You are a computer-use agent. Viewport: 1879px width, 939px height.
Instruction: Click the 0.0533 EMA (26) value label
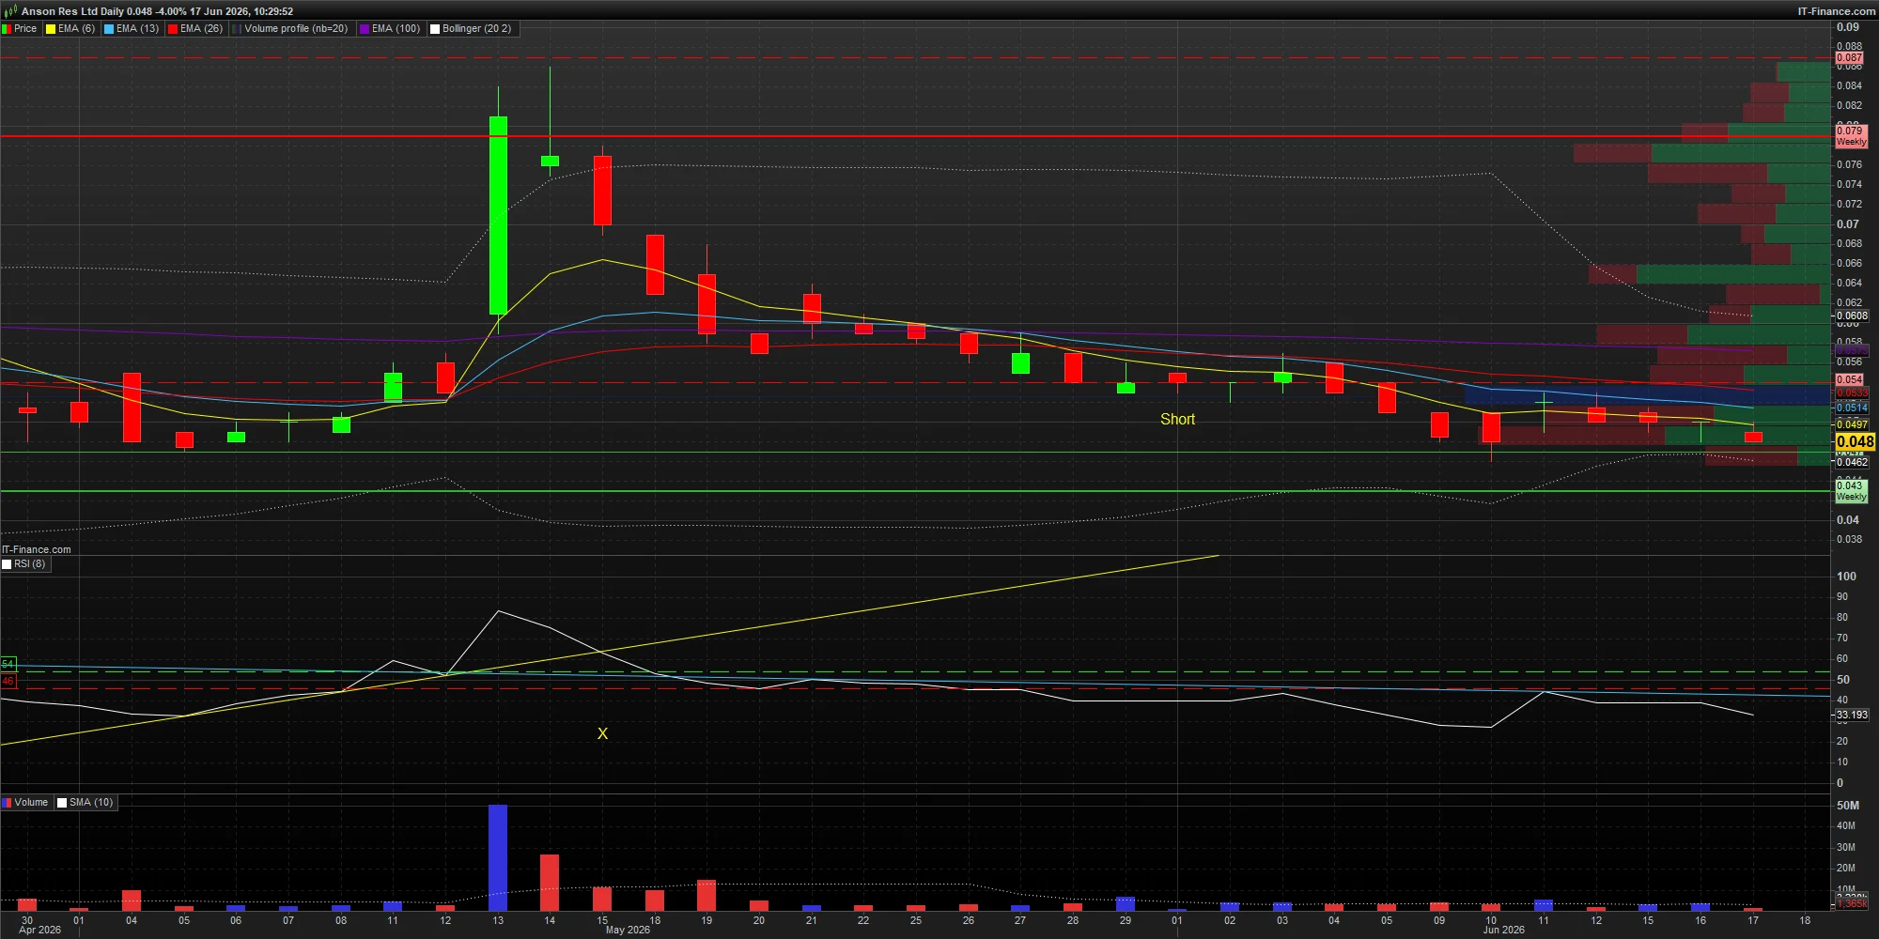[1852, 393]
